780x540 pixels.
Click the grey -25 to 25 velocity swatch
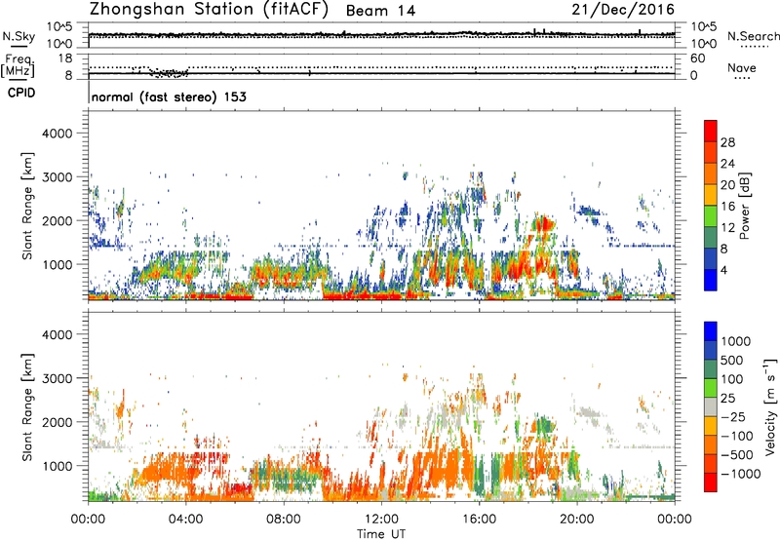[x=711, y=407]
